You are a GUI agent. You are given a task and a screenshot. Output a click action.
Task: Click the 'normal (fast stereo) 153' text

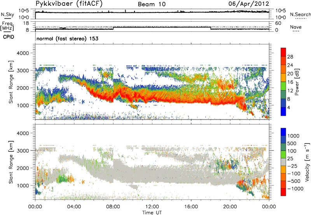(x=67, y=38)
